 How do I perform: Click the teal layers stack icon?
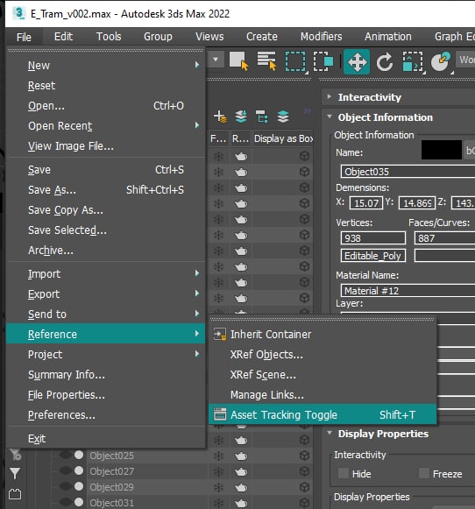(283, 117)
